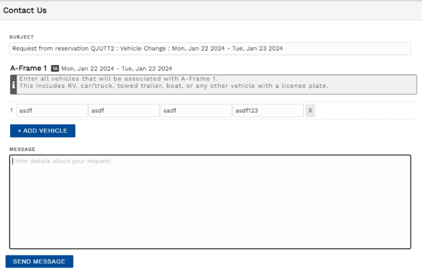Click the 'MESSAGE' label
The image size is (422, 277).
tap(22, 149)
